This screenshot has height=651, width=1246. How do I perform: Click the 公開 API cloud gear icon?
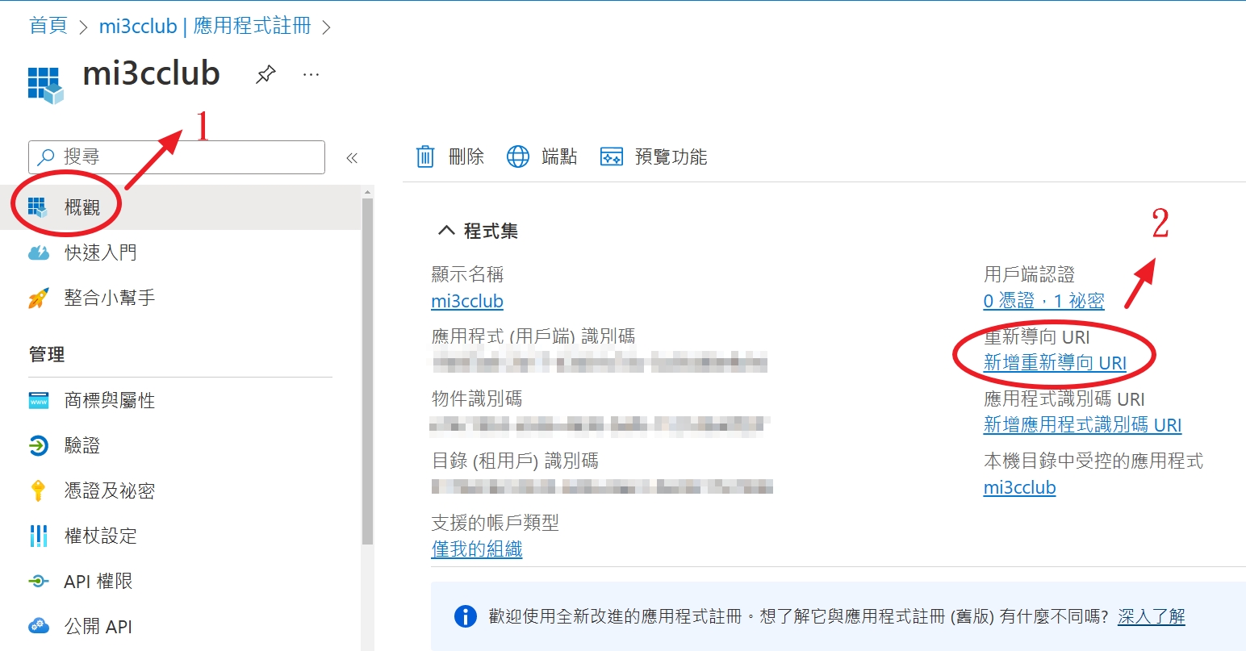click(x=38, y=626)
